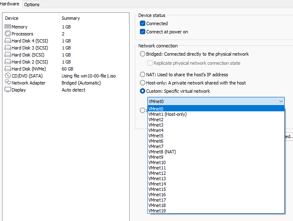Click the Display monitor icon
This screenshot has width=293, height=221.
pos(8,89)
